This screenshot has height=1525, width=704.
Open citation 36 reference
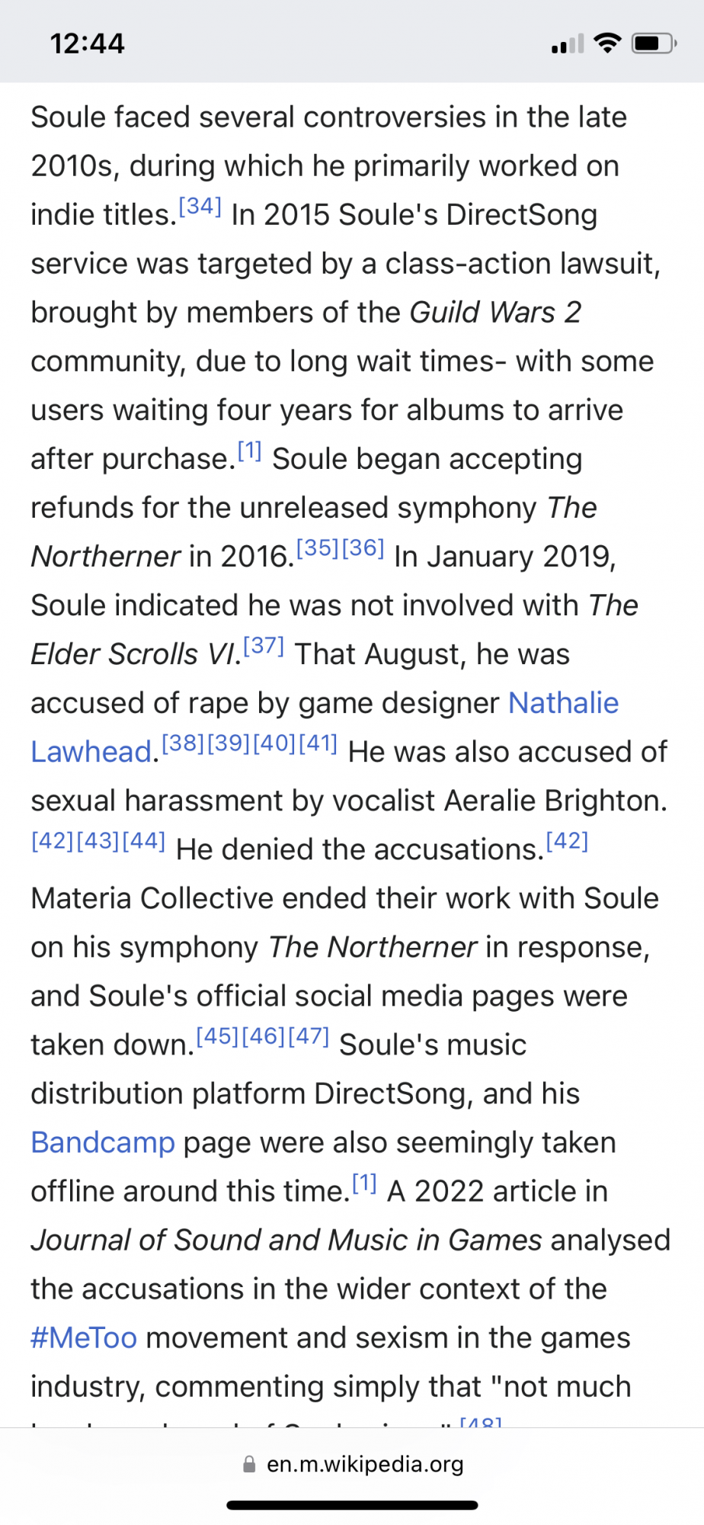click(x=363, y=548)
